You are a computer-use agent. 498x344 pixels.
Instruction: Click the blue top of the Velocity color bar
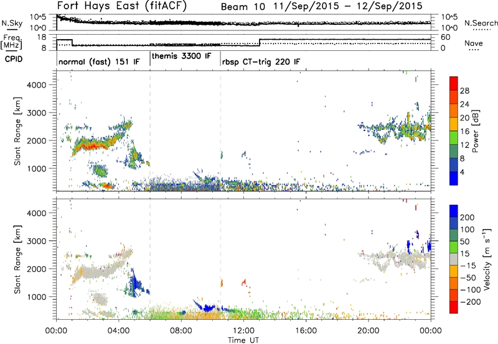click(x=454, y=211)
